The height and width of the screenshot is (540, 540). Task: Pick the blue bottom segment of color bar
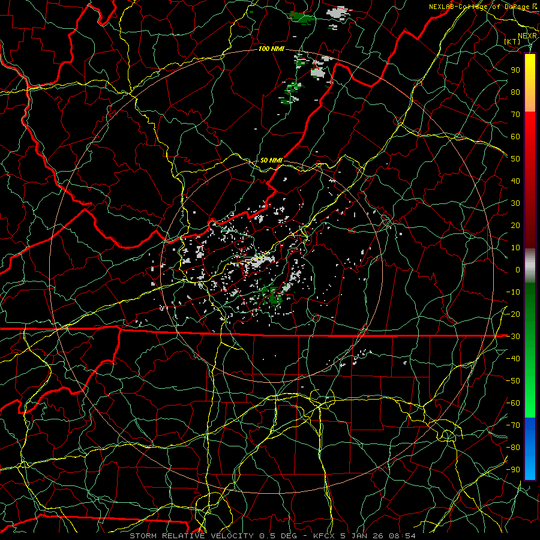pyautogui.click(x=530, y=449)
